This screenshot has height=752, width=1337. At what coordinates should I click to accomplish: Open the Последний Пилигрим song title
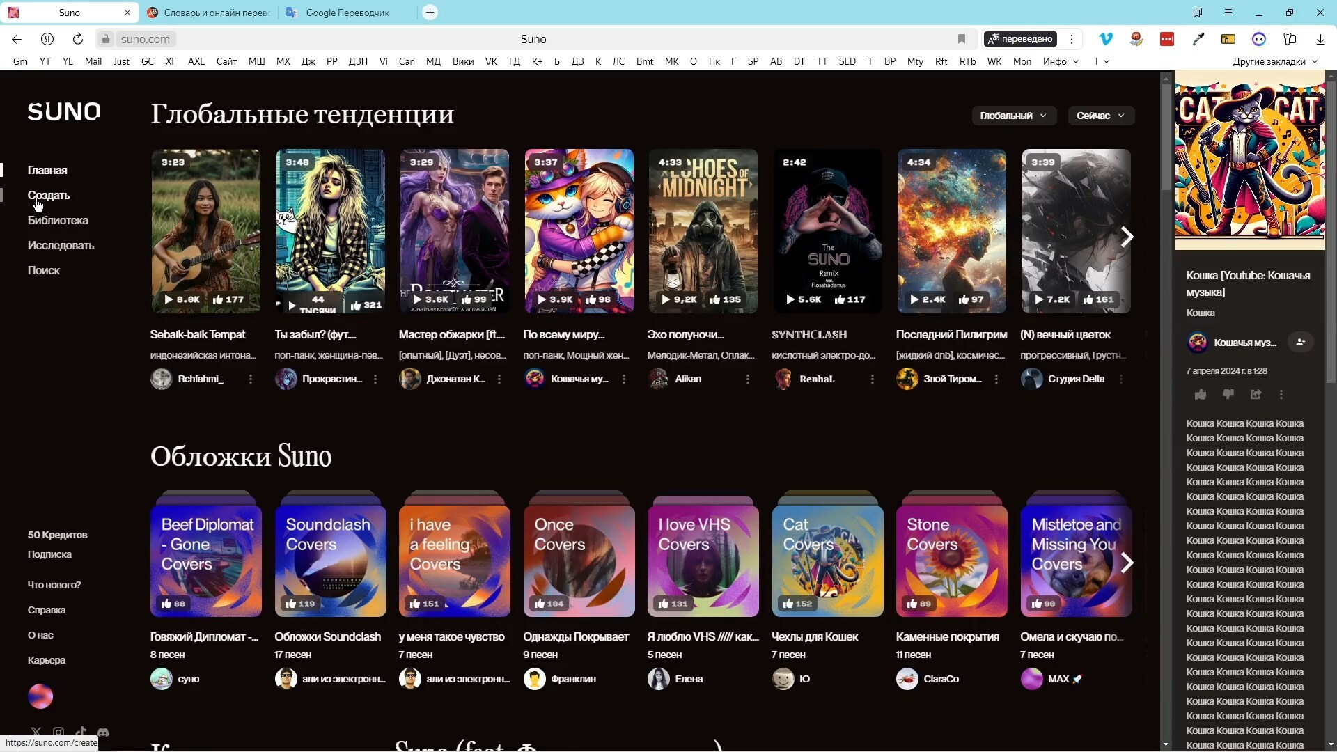point(952,335)
